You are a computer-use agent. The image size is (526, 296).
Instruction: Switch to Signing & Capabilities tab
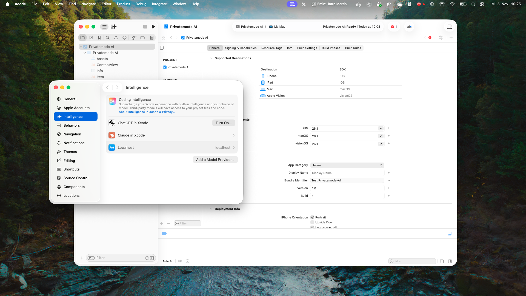pyautogui.click(x=241, y=48)
